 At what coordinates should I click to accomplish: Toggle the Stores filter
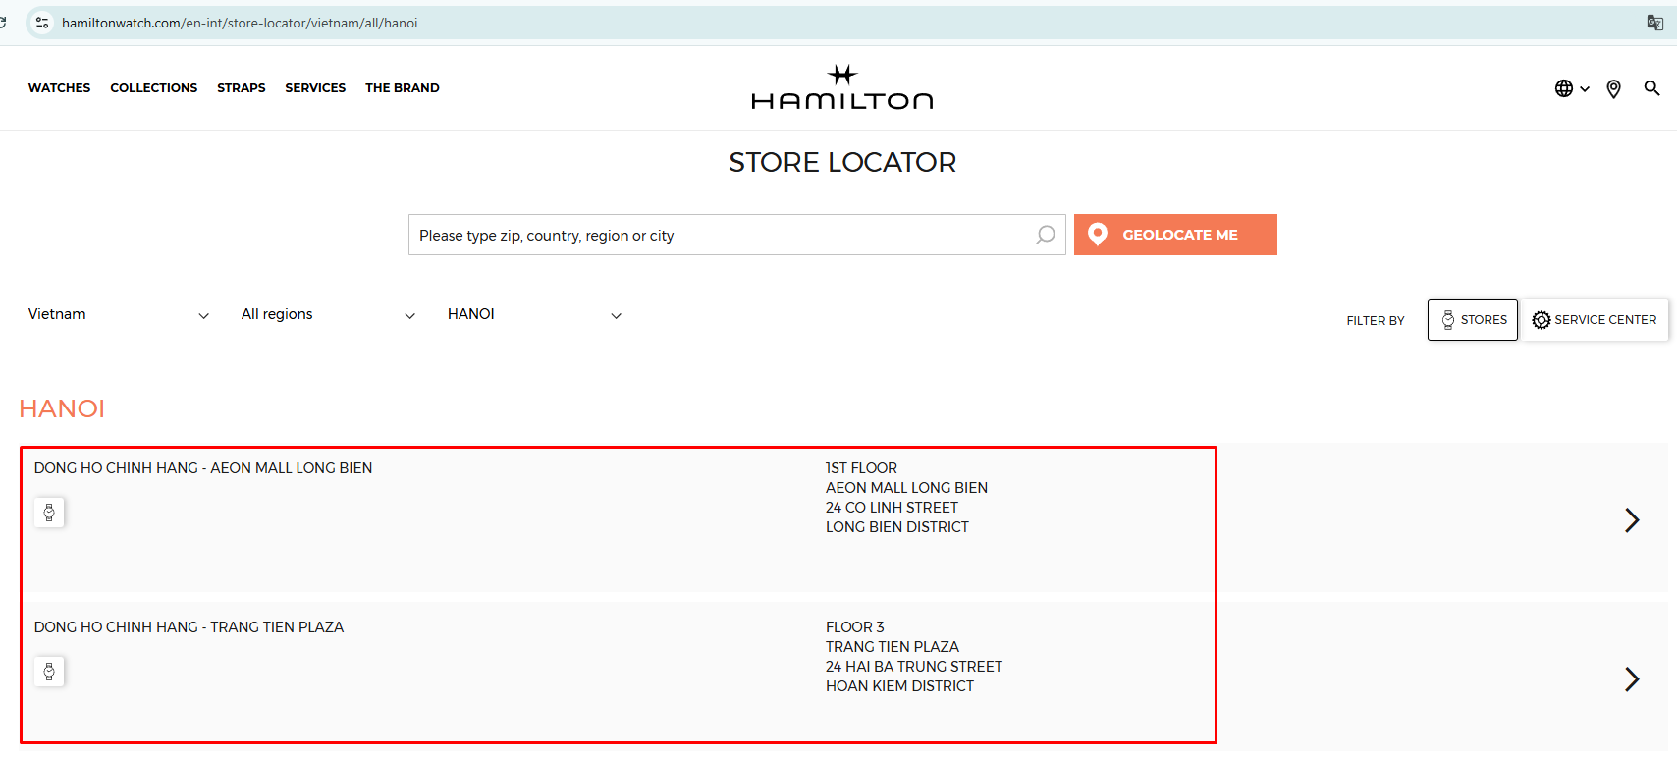[x=1472, y=320]
